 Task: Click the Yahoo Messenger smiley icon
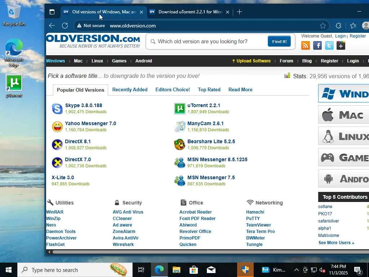point(57,127)
